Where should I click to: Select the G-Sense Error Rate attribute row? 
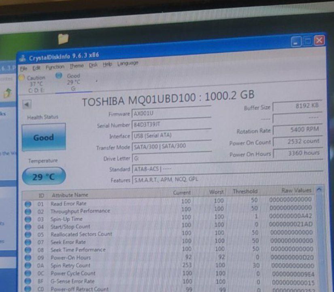point(168,281)
